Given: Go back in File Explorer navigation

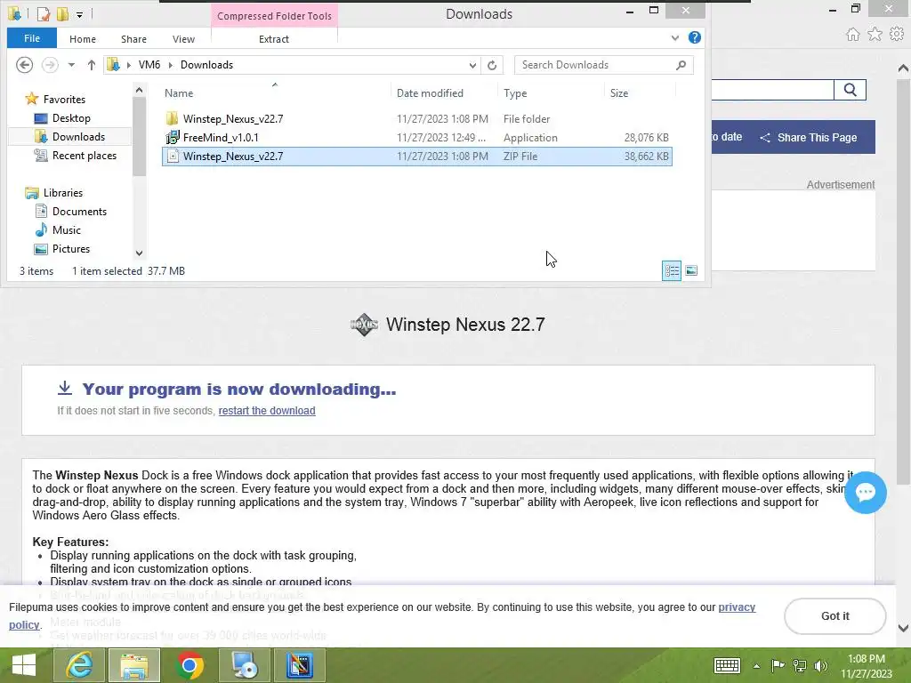Looking at the screenshot, I should [x=24, y=64].
